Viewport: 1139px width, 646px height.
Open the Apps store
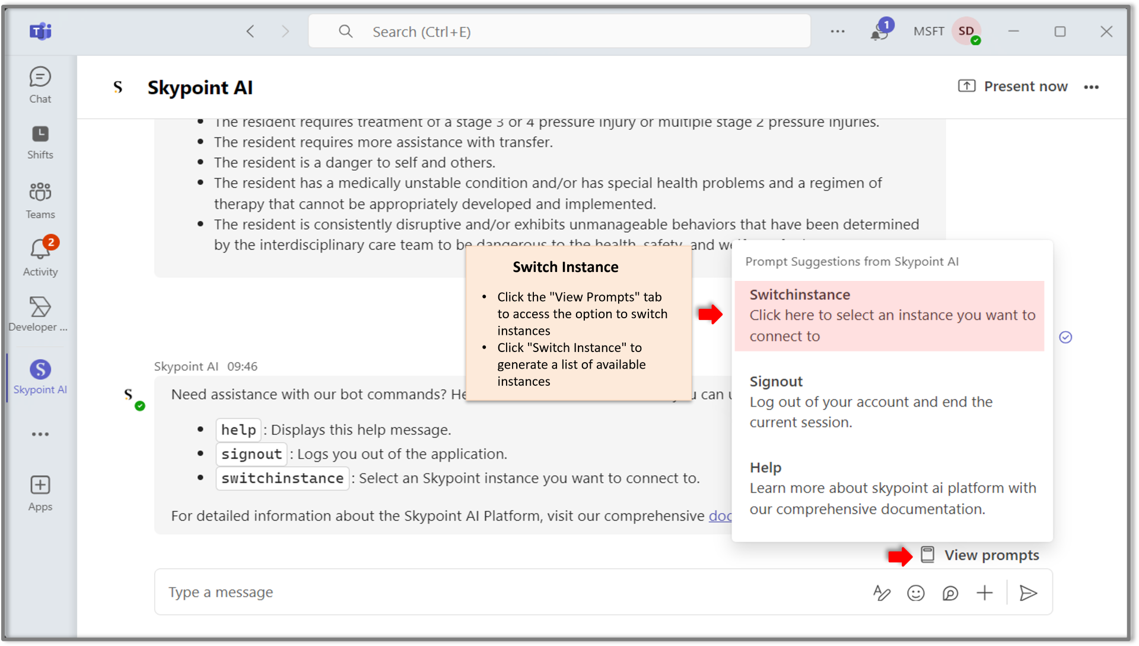(40, 493)
